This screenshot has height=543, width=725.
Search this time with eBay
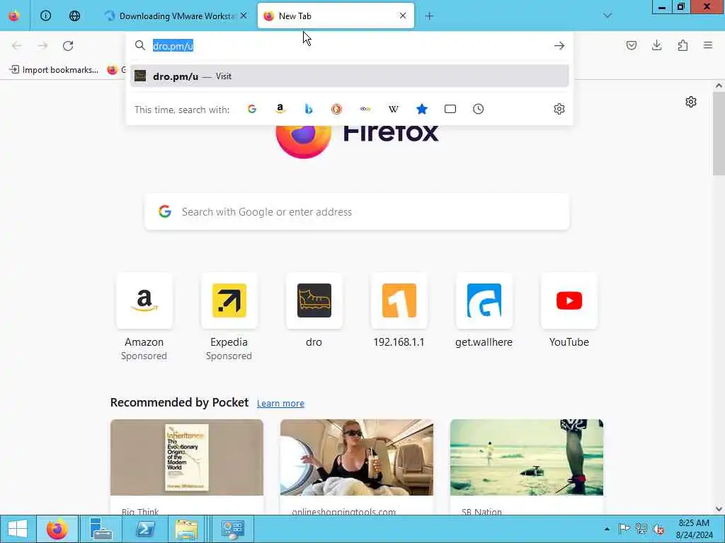[x=365, y=109]
